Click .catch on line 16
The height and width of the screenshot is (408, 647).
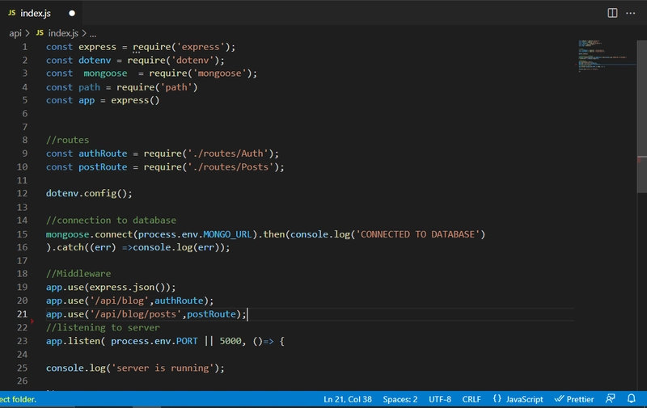[67, 247]
